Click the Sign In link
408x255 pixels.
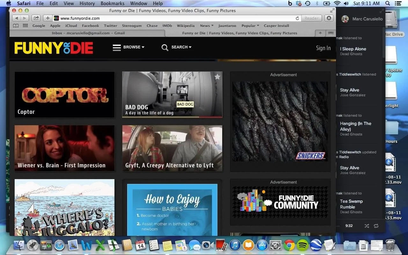(323, 48)
